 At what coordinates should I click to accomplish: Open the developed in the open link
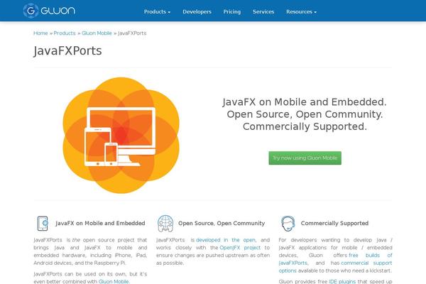click(226, 240)
